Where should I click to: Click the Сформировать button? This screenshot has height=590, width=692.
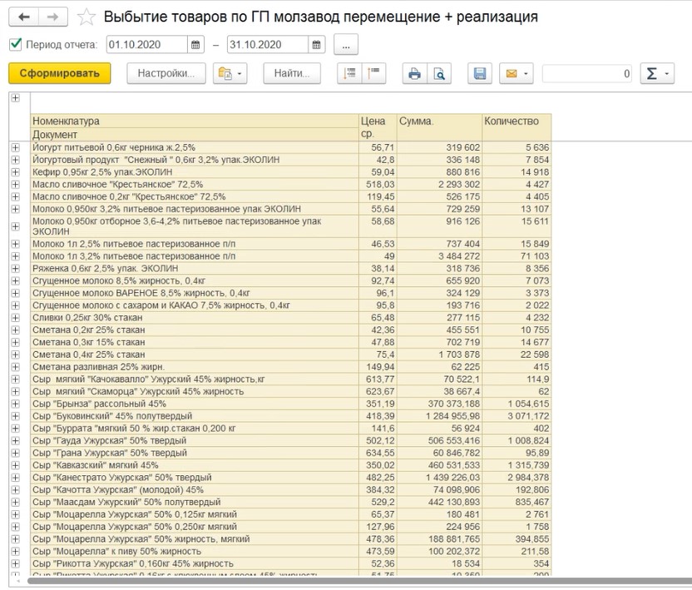tap(60, 73)
